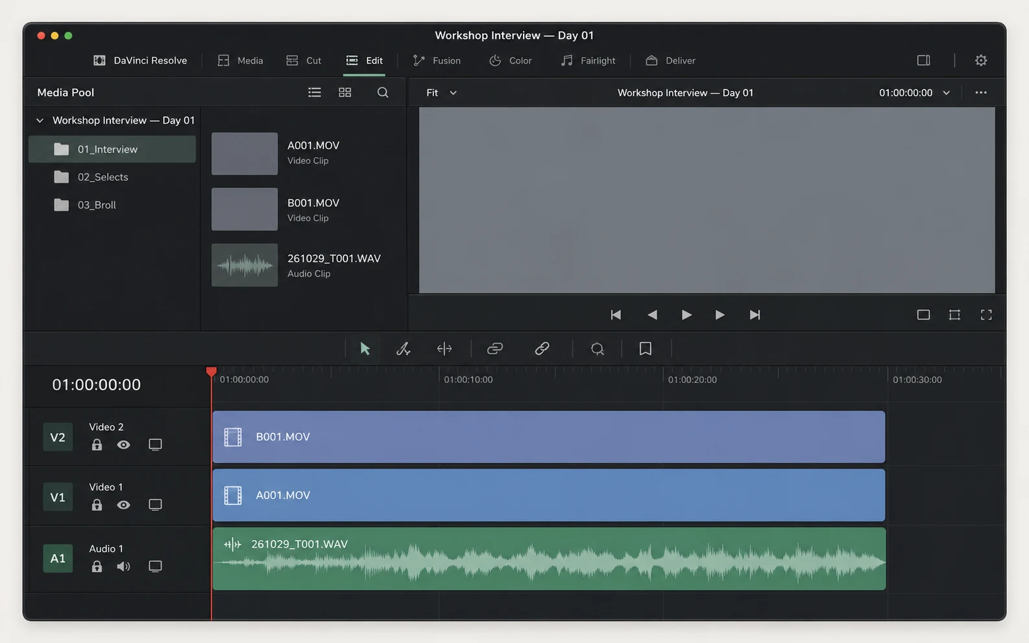Open the Fit zoom dropdown
The height and width of the screenshot is (643, 1029).
442,93
